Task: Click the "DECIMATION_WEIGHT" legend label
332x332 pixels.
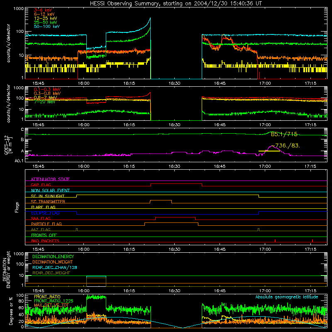Action: [53, 262]
